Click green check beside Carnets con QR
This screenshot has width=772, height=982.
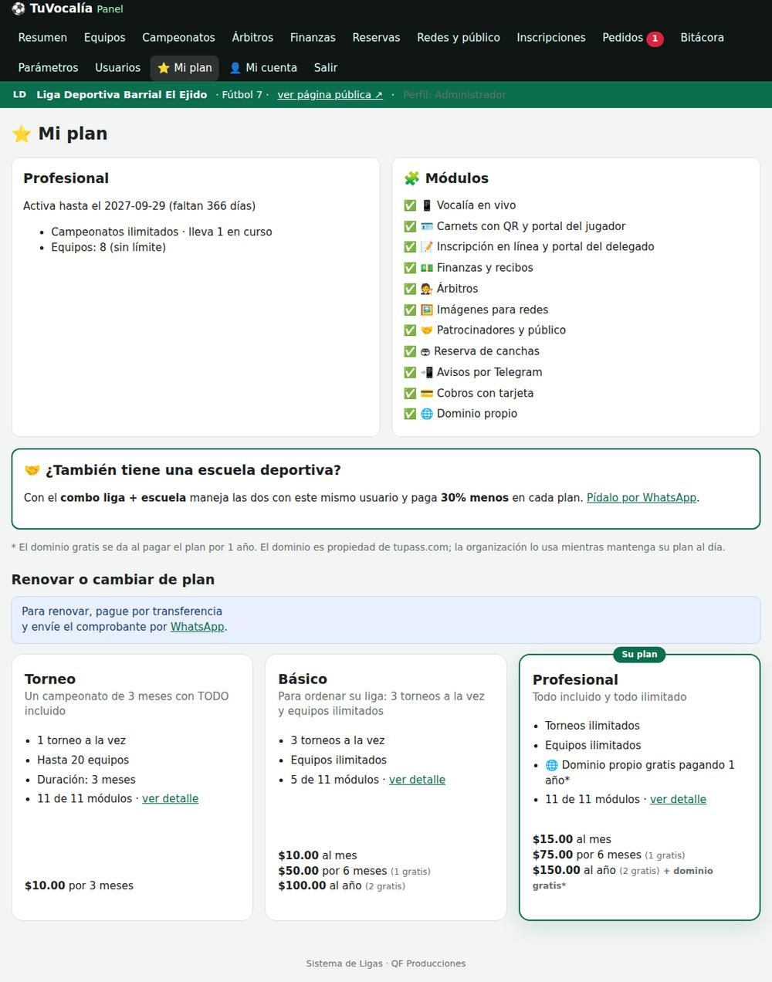click(x=410, y=226)
